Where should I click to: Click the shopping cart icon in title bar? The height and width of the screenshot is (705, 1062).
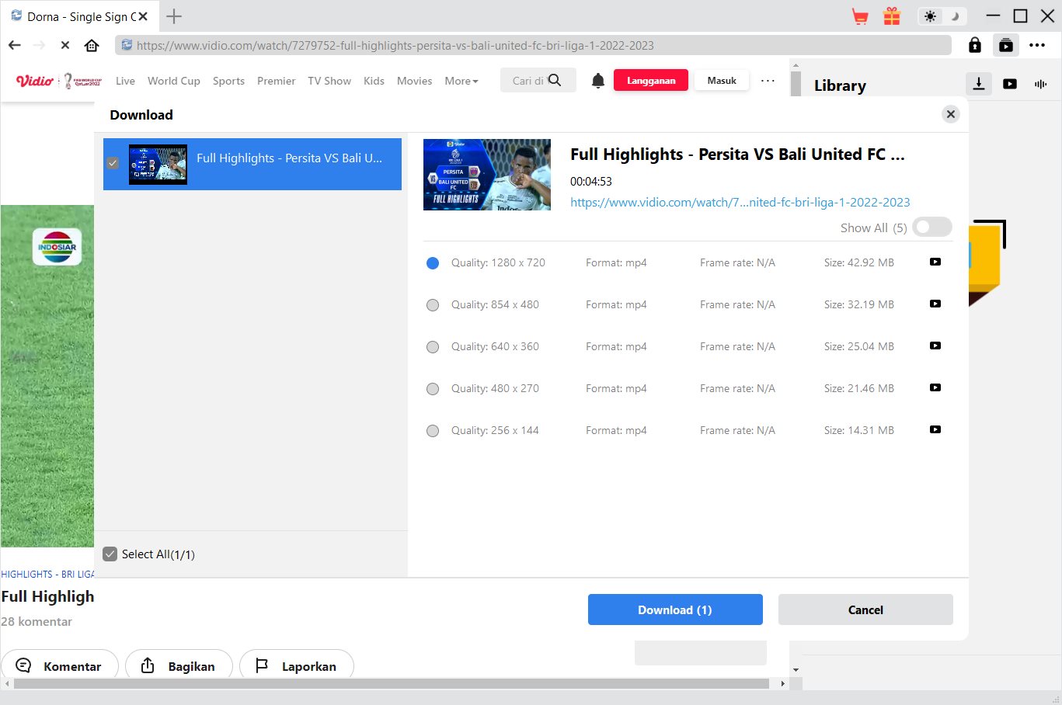860,16
